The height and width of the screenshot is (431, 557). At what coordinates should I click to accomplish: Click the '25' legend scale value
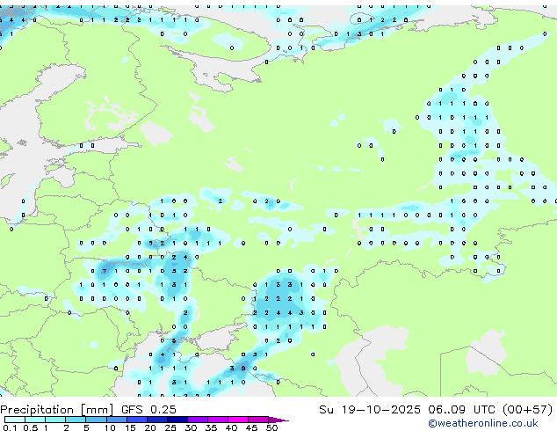coord(170,427)
